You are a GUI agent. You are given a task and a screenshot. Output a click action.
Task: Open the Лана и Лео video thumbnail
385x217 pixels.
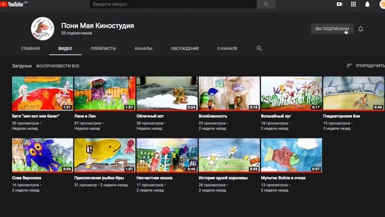tap(105, 93)
